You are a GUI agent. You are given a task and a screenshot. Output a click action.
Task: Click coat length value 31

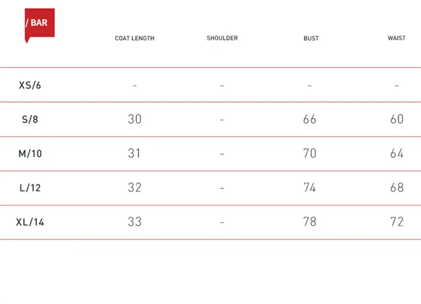click(x=134, y=153)
